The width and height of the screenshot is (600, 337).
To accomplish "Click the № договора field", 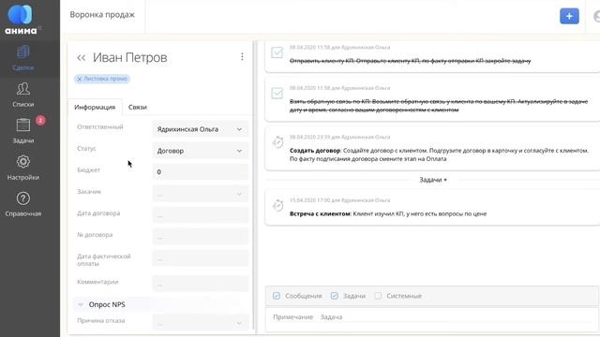I will [200, 237].
